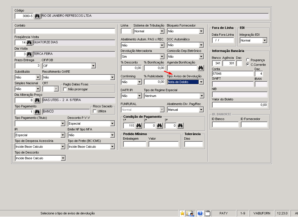The image size is (298, 217).
Task: Click the ID Banco field
Action: [225, 125]
